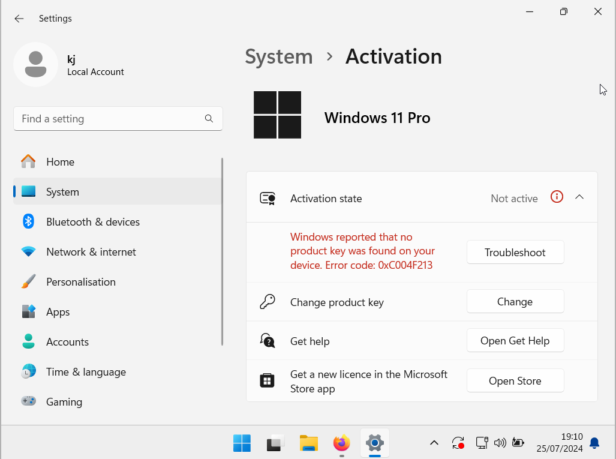Click the Windows 11 Pro edition text
The image size is (616, 459).
pos(377,118)
